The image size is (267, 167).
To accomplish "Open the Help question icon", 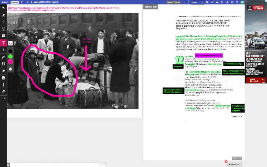I will 232,2.
